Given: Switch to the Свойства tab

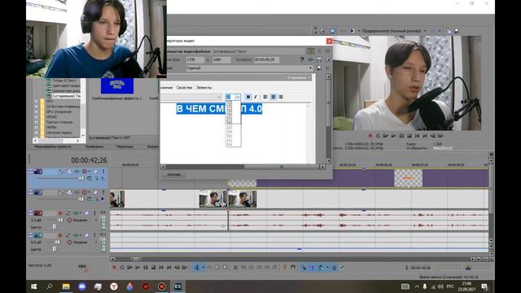Looking at the screenshot, I should click(185, 87).
